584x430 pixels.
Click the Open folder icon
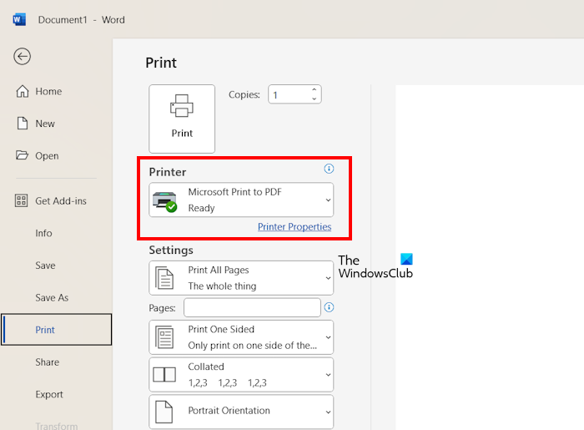click(23, 155)
